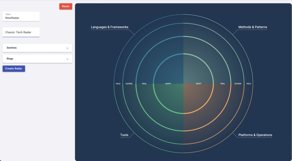Click the right ADOPT ring label

point(198,84)
